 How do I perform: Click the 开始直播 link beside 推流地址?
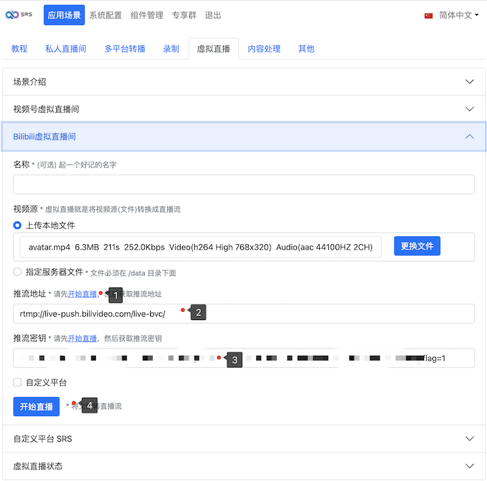pyautogui.click(x=82, y=294)
